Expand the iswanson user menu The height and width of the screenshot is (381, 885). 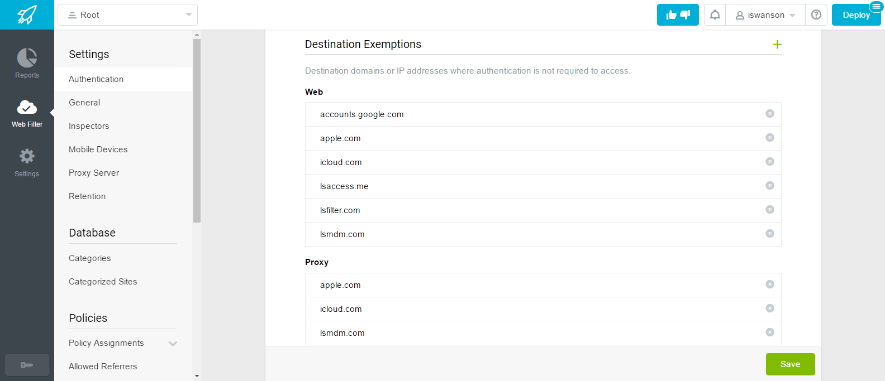765,15
